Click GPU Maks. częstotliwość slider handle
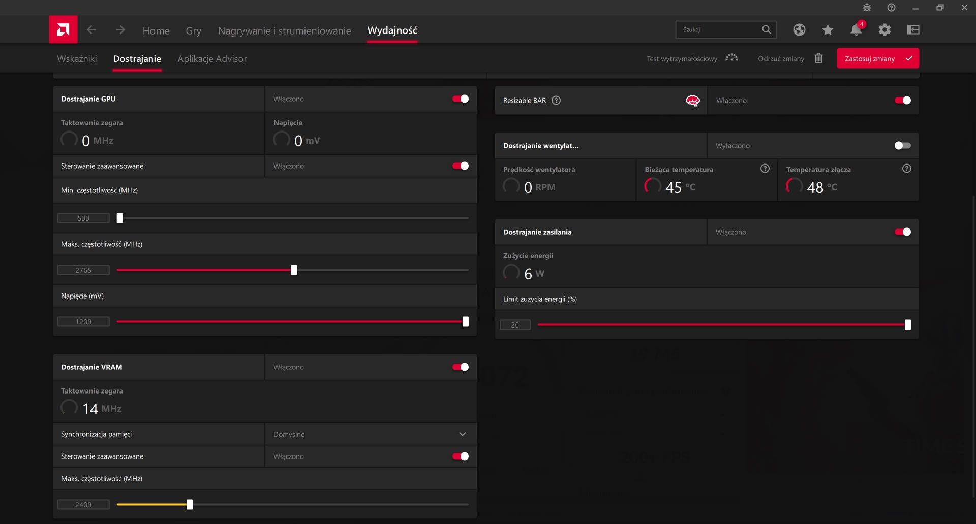The width and height of the screenshot is (976, 524). pyautogui.click(x=294, y=270)
